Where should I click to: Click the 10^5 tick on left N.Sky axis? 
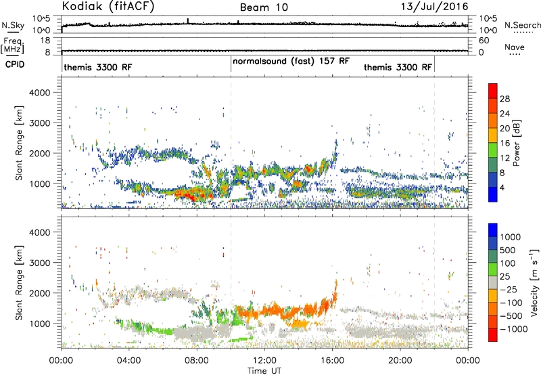point(41,18)
